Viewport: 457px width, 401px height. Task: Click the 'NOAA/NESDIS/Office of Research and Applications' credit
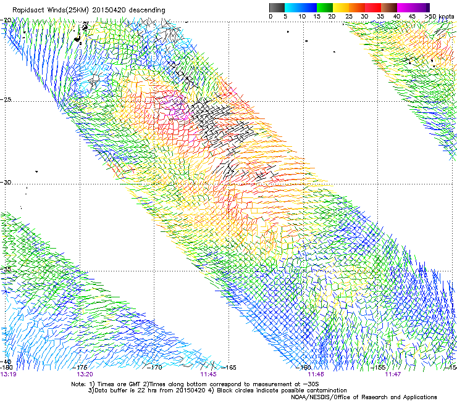coord(364,397)
